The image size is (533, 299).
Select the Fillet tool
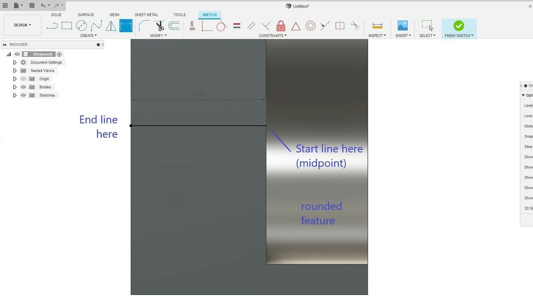[x=144, y=26]
